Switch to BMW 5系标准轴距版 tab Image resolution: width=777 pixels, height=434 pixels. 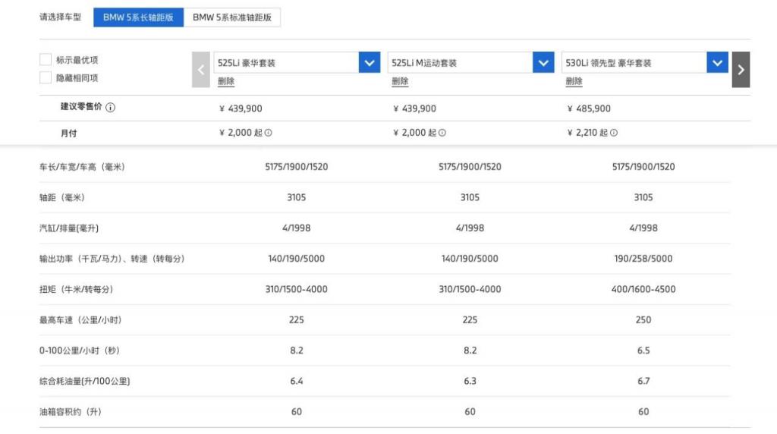pos(232,17)
